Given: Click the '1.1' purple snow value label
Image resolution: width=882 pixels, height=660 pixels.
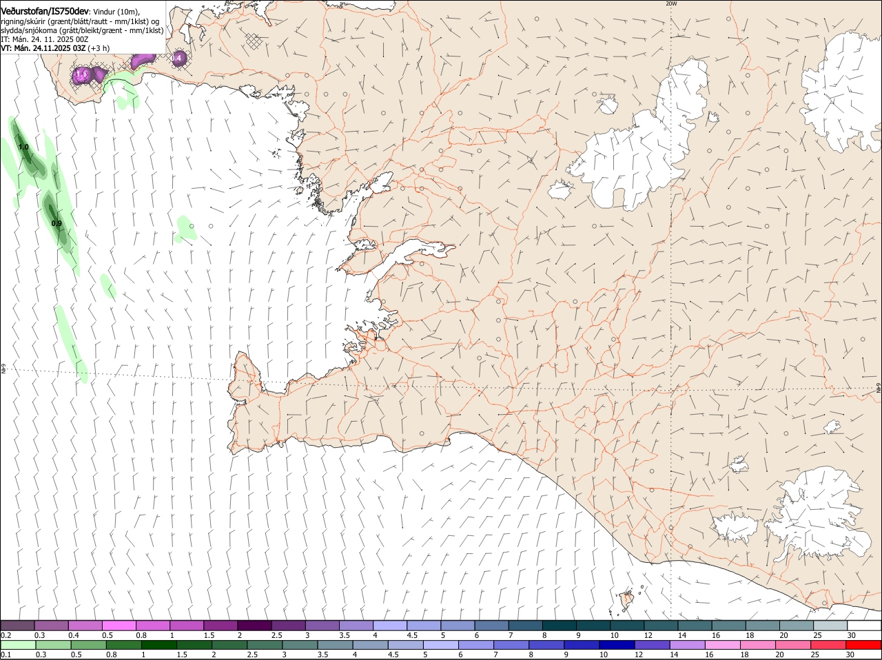Looking at the screenshot, I should tap(82, 73).
